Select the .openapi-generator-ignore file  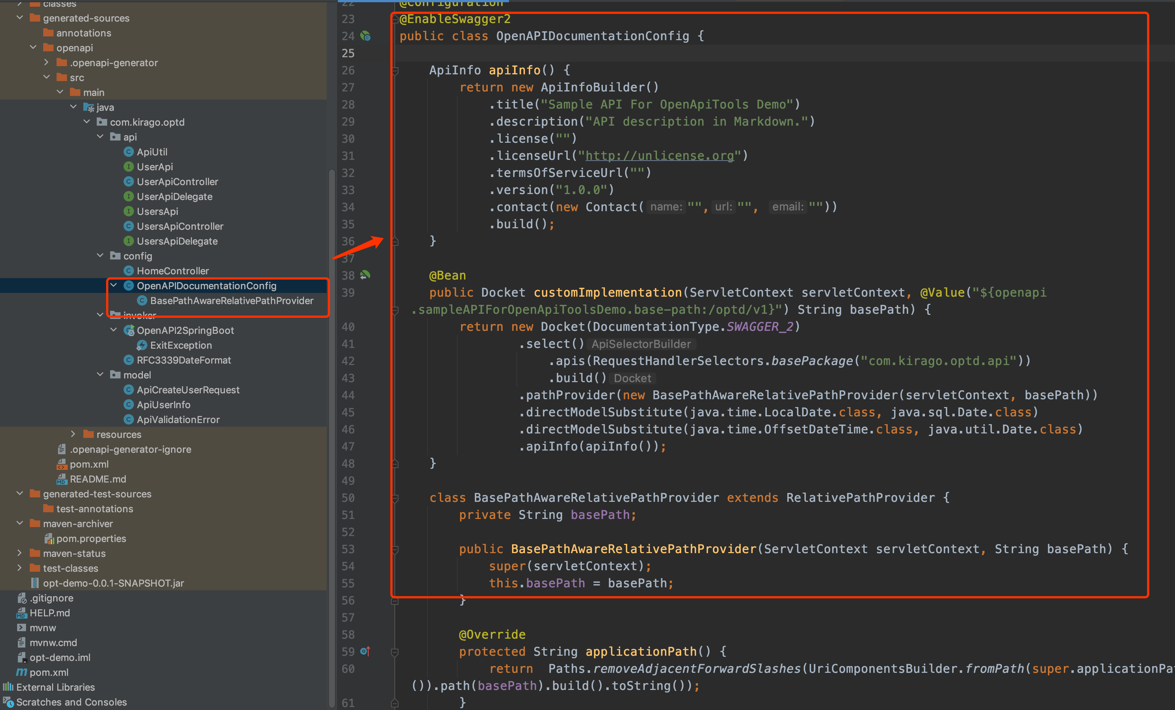tap(130, 449)
